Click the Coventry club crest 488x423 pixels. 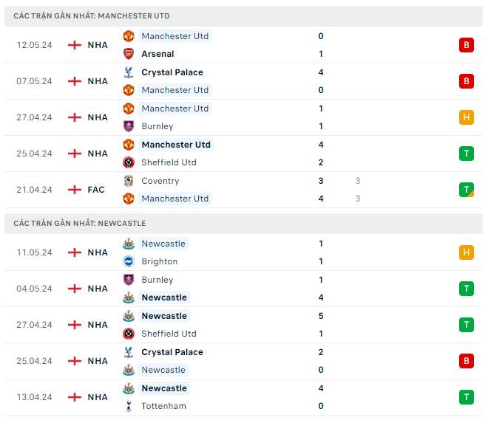[x=129, y=181]
